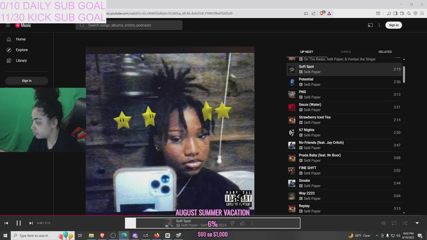Select Prada Baby (feat. Nr Boor)
Image resolution: width=427 pixels, height=240 pixels.
point(344,158)
